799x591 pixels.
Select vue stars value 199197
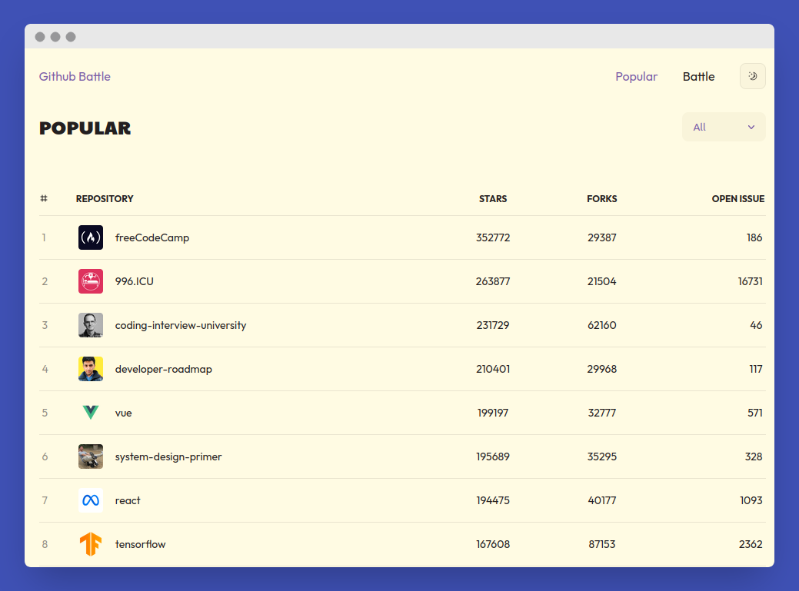click(x=493, y=413)
